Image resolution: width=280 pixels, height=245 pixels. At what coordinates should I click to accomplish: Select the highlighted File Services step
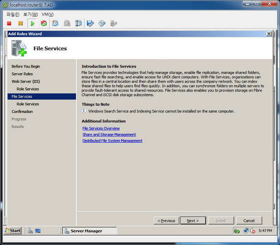[42, 96]
